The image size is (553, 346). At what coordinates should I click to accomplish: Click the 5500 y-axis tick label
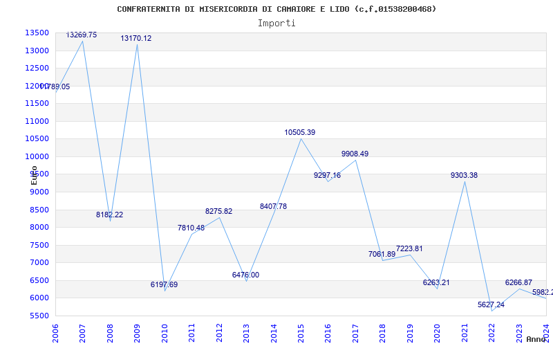click(x=39, y=316)
